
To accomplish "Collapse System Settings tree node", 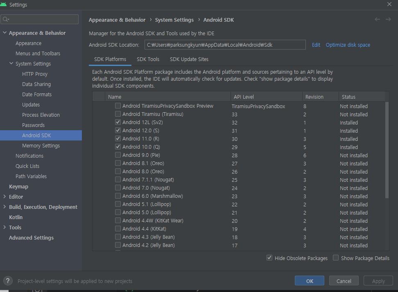I will click(x=11, y=63).
